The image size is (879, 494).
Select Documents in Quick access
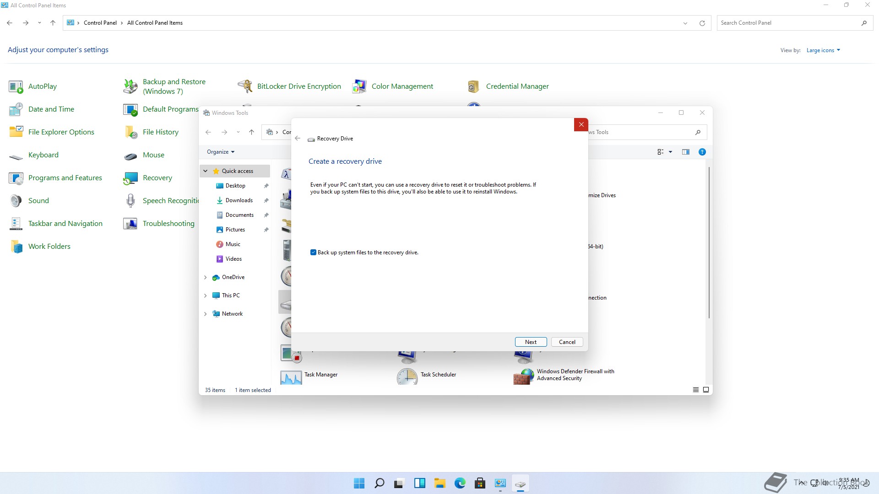click(x=239, y=215)
